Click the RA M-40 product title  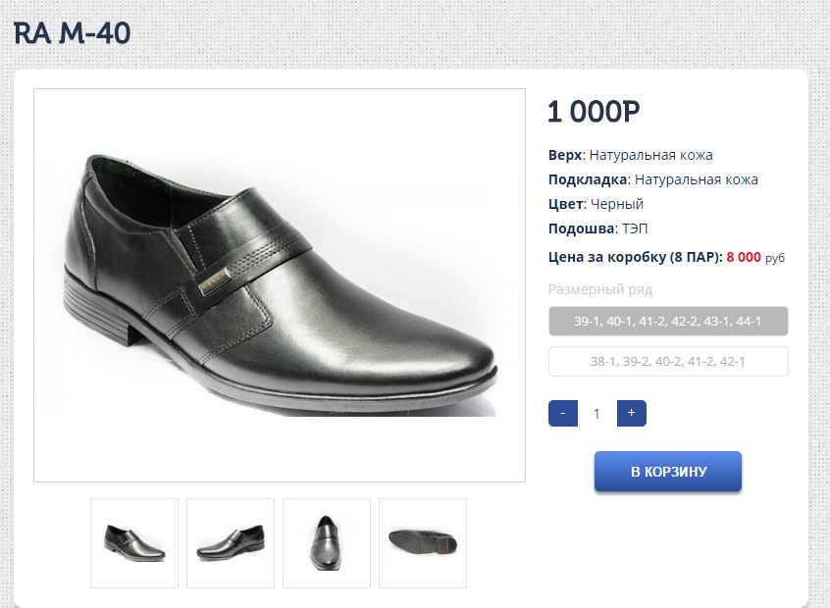point(72,34)
